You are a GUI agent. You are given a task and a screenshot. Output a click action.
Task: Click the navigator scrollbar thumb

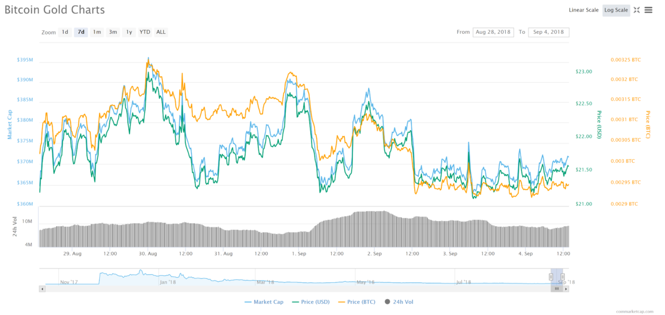(x=557, y=289)
